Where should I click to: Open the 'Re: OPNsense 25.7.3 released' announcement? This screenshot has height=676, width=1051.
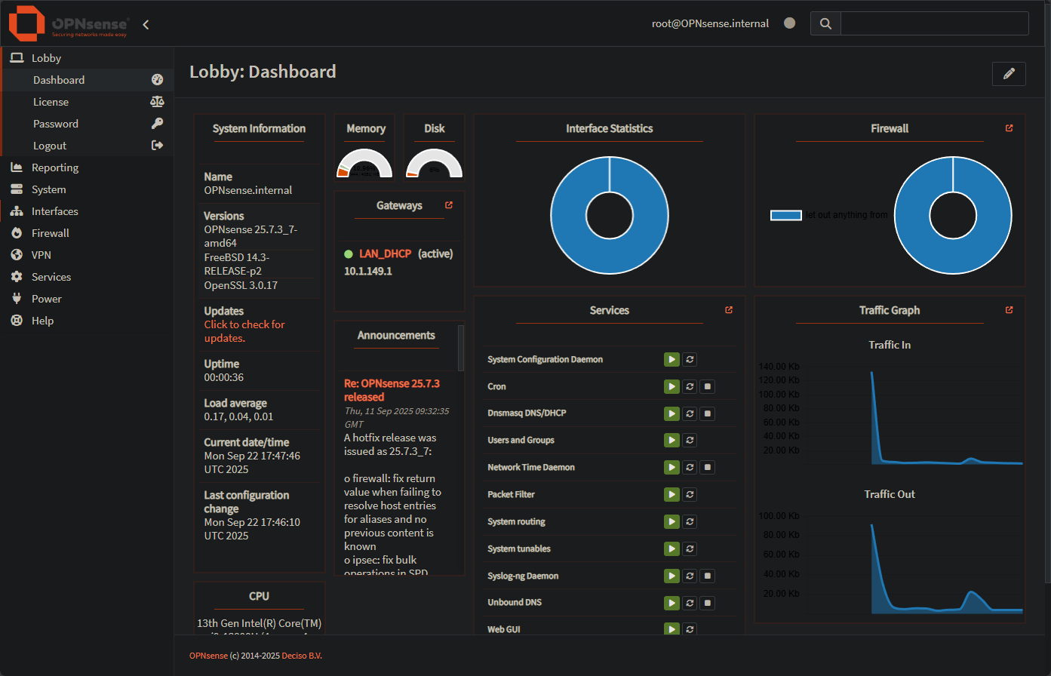(x=393, y=389)
